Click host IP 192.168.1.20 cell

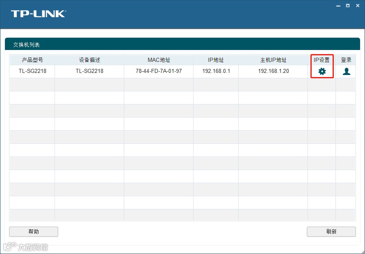pyautogui.click(x=273, y=71)
